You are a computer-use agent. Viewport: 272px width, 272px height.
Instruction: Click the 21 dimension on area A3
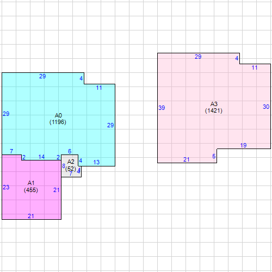tap(186, 159)
